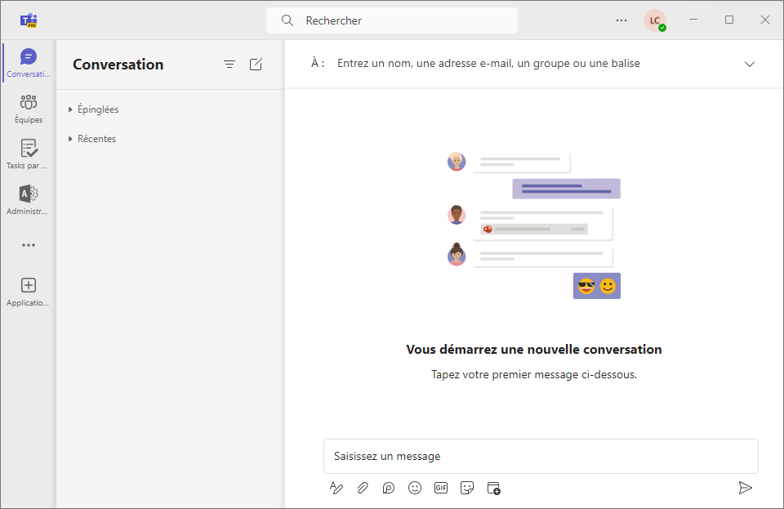Open the Applications store icon
This screenshot has width=784, height=509.
pyautogui.click(x=29, y=292)
